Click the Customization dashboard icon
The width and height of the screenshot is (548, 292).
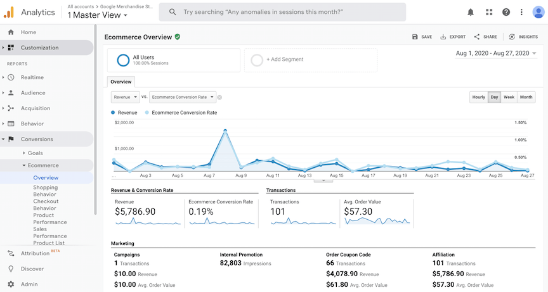click(11, 48)
